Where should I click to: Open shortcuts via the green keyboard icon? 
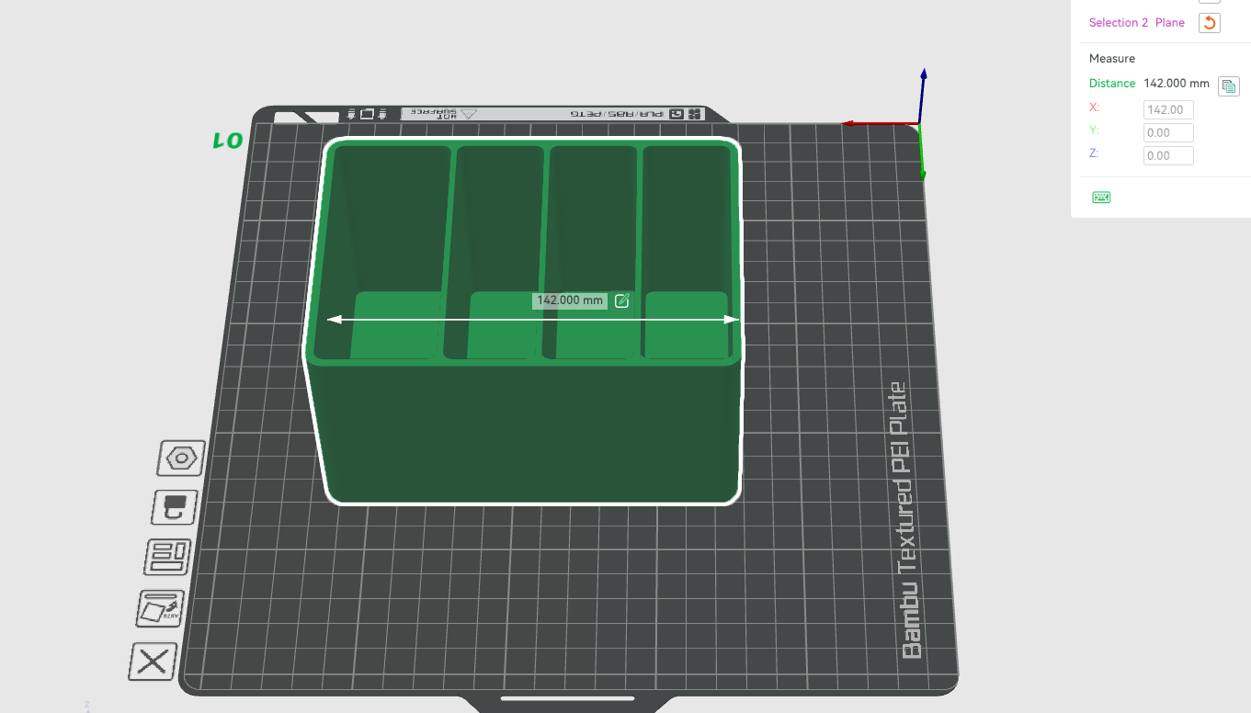[x=1101, y=197]
